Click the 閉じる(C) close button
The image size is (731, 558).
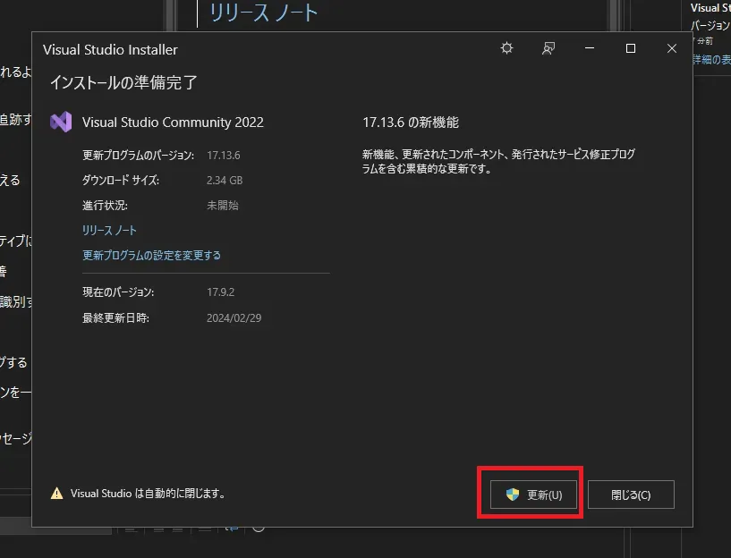point(631,495)
